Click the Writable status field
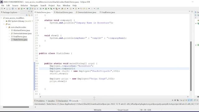The image size is (199, 112). tap(97, 110)
